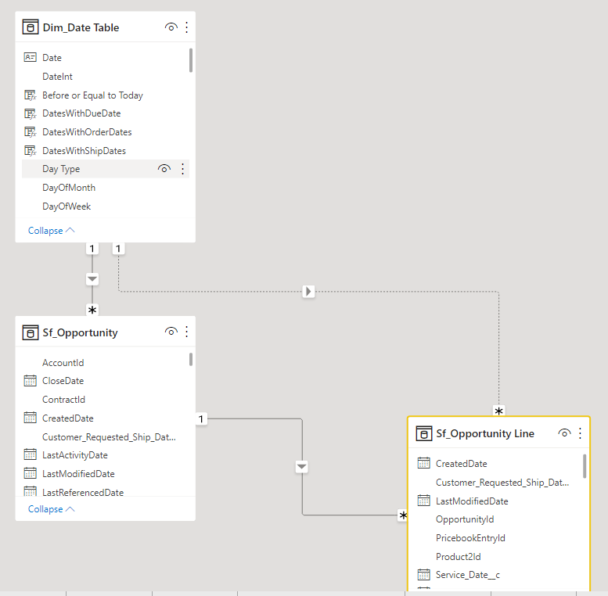The image size is (608, 596).
Task: Click calendar icon beside LastModifiedDate in Sf_Opportunity Line
Action: [424, 501]
